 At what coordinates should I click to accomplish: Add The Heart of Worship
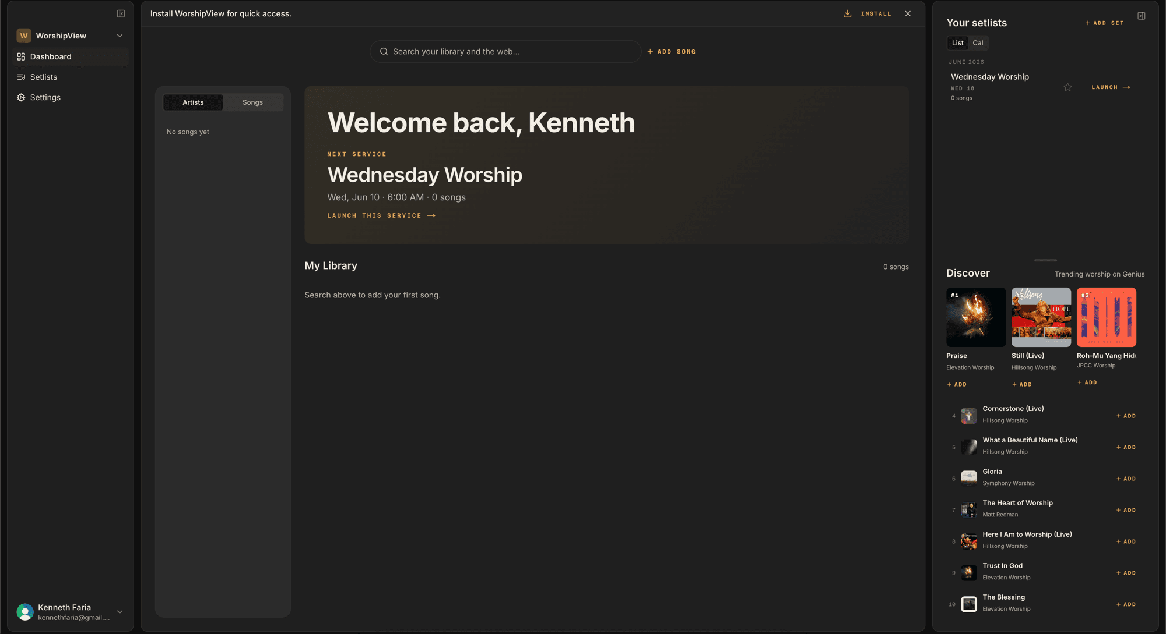pos(1126,510)
